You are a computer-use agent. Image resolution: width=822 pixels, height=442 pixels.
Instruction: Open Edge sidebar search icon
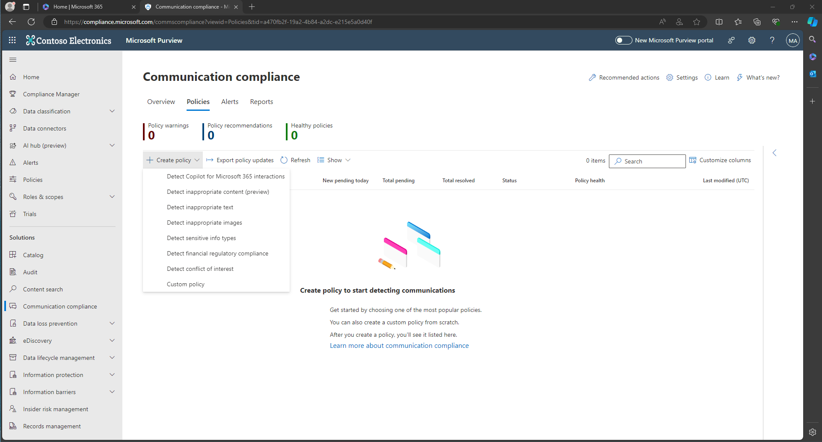813,39
